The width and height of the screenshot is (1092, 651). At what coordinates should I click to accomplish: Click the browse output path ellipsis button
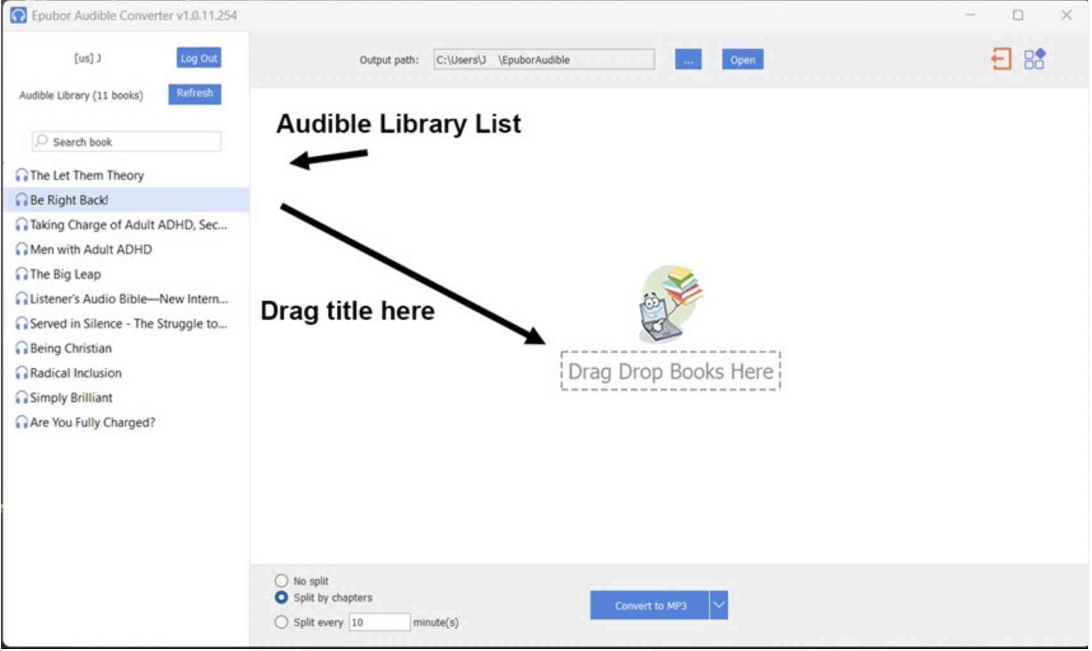689,59
